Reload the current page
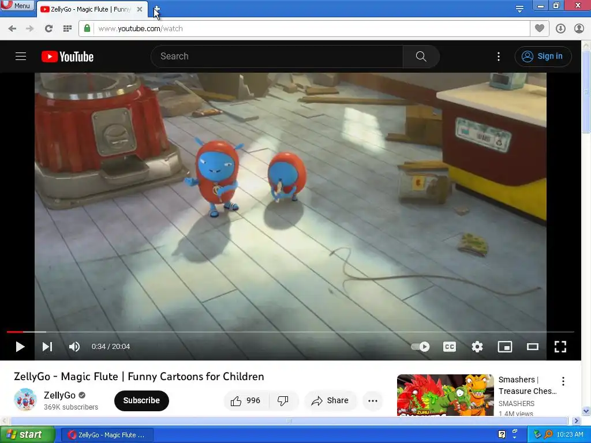The height and width of the screenshot is (443, 591). pos(48,29)
